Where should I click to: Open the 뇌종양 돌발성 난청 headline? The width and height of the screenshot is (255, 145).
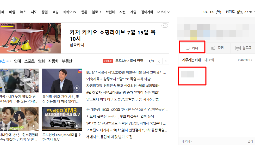click(x=122, y=99)
